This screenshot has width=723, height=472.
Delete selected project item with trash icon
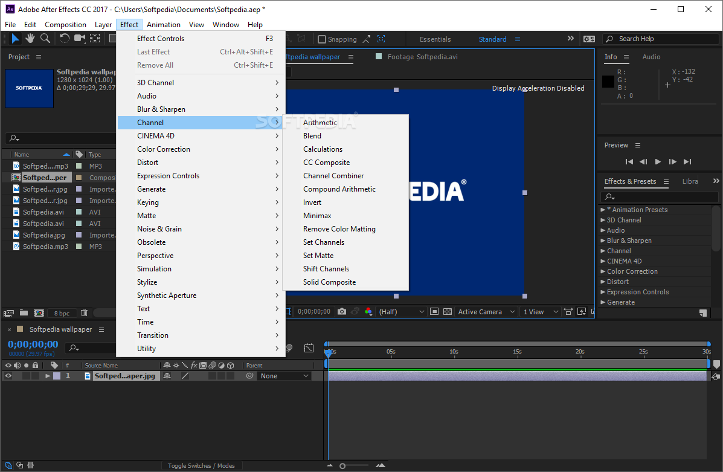85,313
